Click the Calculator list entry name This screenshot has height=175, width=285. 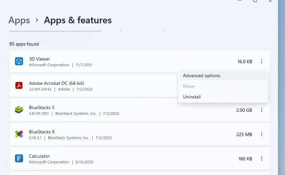(x=39, y=156)
